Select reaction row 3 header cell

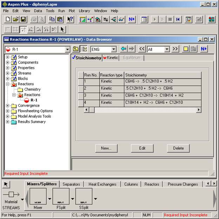tap(81, 95)
